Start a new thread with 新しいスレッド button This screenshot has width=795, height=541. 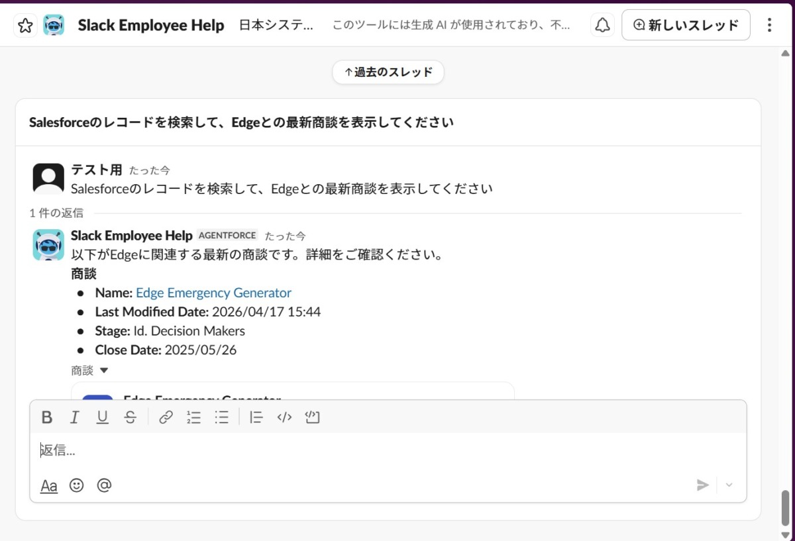click(686, 25)
